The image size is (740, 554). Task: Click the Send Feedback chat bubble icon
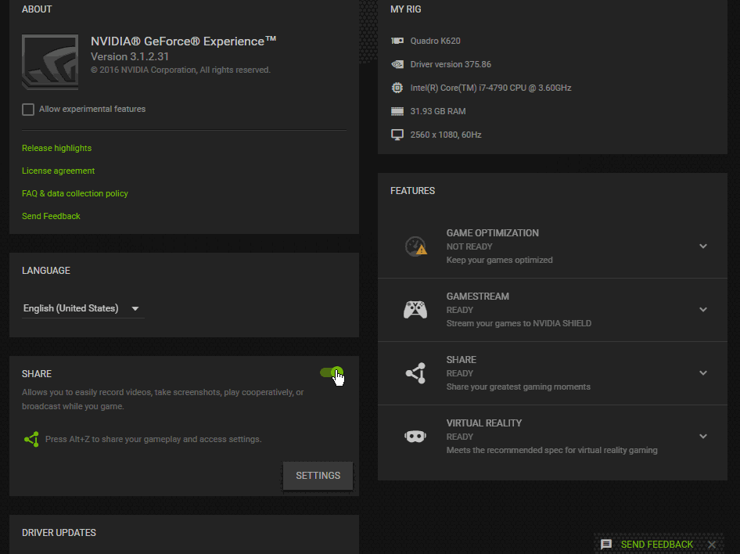pos(606,545)
